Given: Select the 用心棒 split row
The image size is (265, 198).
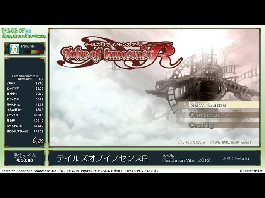Looking at the screenshot, I should click(25, 120).
